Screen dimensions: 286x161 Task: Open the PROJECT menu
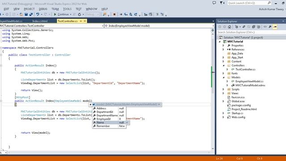point(29,9)
